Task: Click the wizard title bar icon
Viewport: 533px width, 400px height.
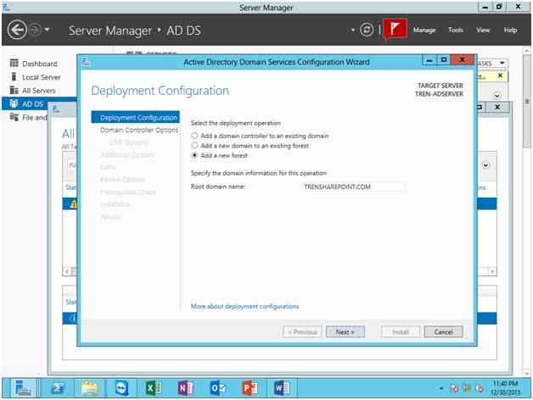Action: (x=87, y=62)
